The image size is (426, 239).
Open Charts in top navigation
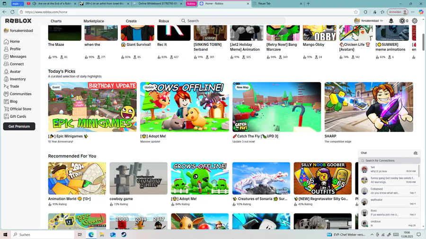tap(56, 21)
